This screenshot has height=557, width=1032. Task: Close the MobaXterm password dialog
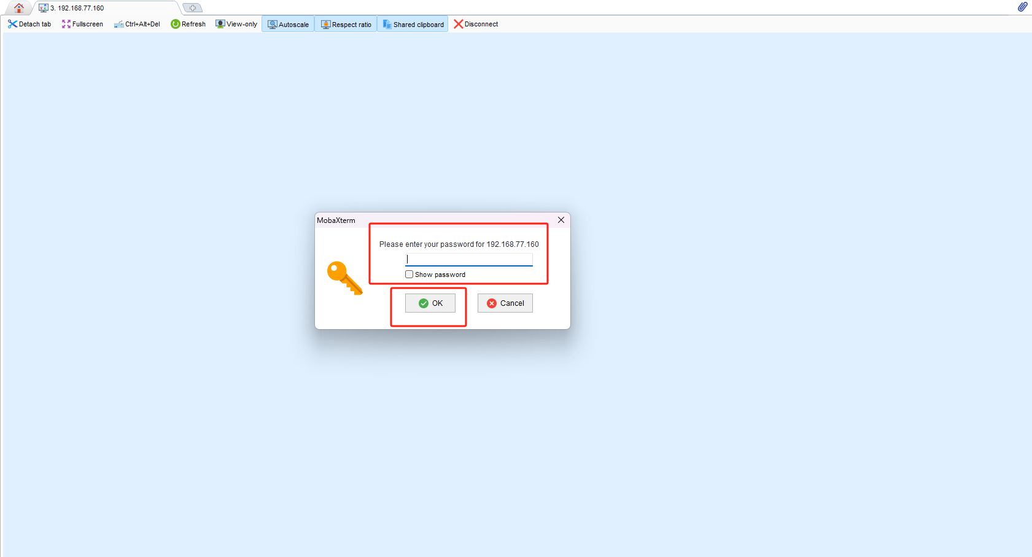561,220
